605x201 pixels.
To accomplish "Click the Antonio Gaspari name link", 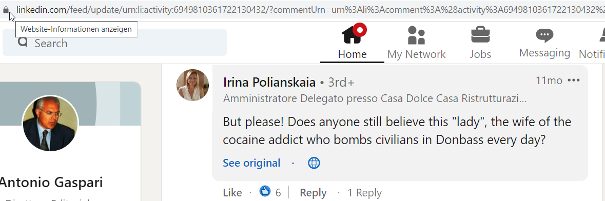I will (51, 182).
